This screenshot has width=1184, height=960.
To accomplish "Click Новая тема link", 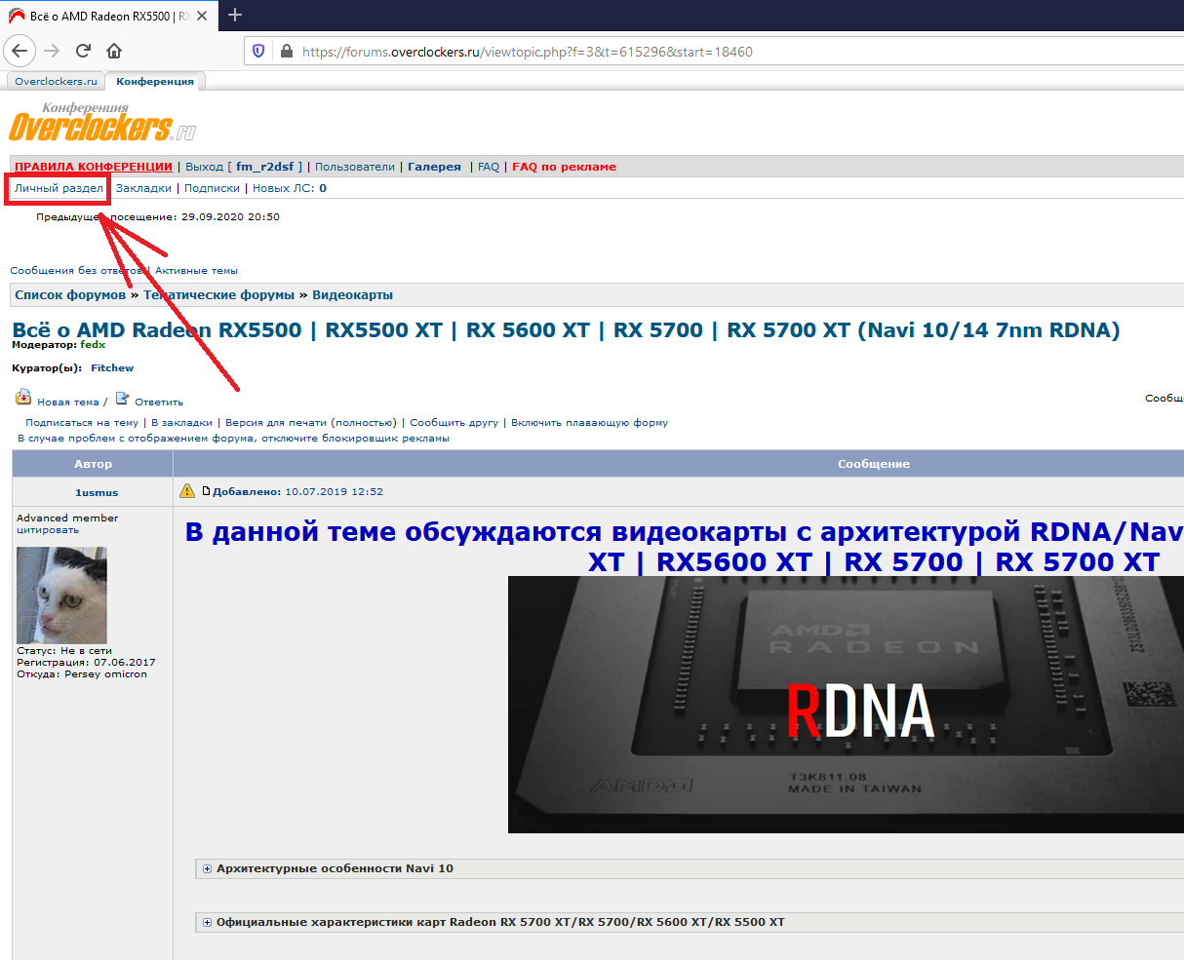I will point(68,402).
